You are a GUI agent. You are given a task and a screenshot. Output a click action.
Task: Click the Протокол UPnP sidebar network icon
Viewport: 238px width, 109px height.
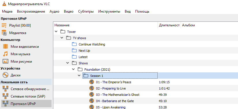pos(5,104)
